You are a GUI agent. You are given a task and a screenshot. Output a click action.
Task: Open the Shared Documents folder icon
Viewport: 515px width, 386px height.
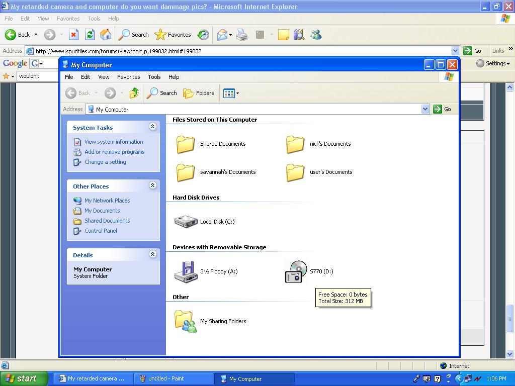point(186,144)
